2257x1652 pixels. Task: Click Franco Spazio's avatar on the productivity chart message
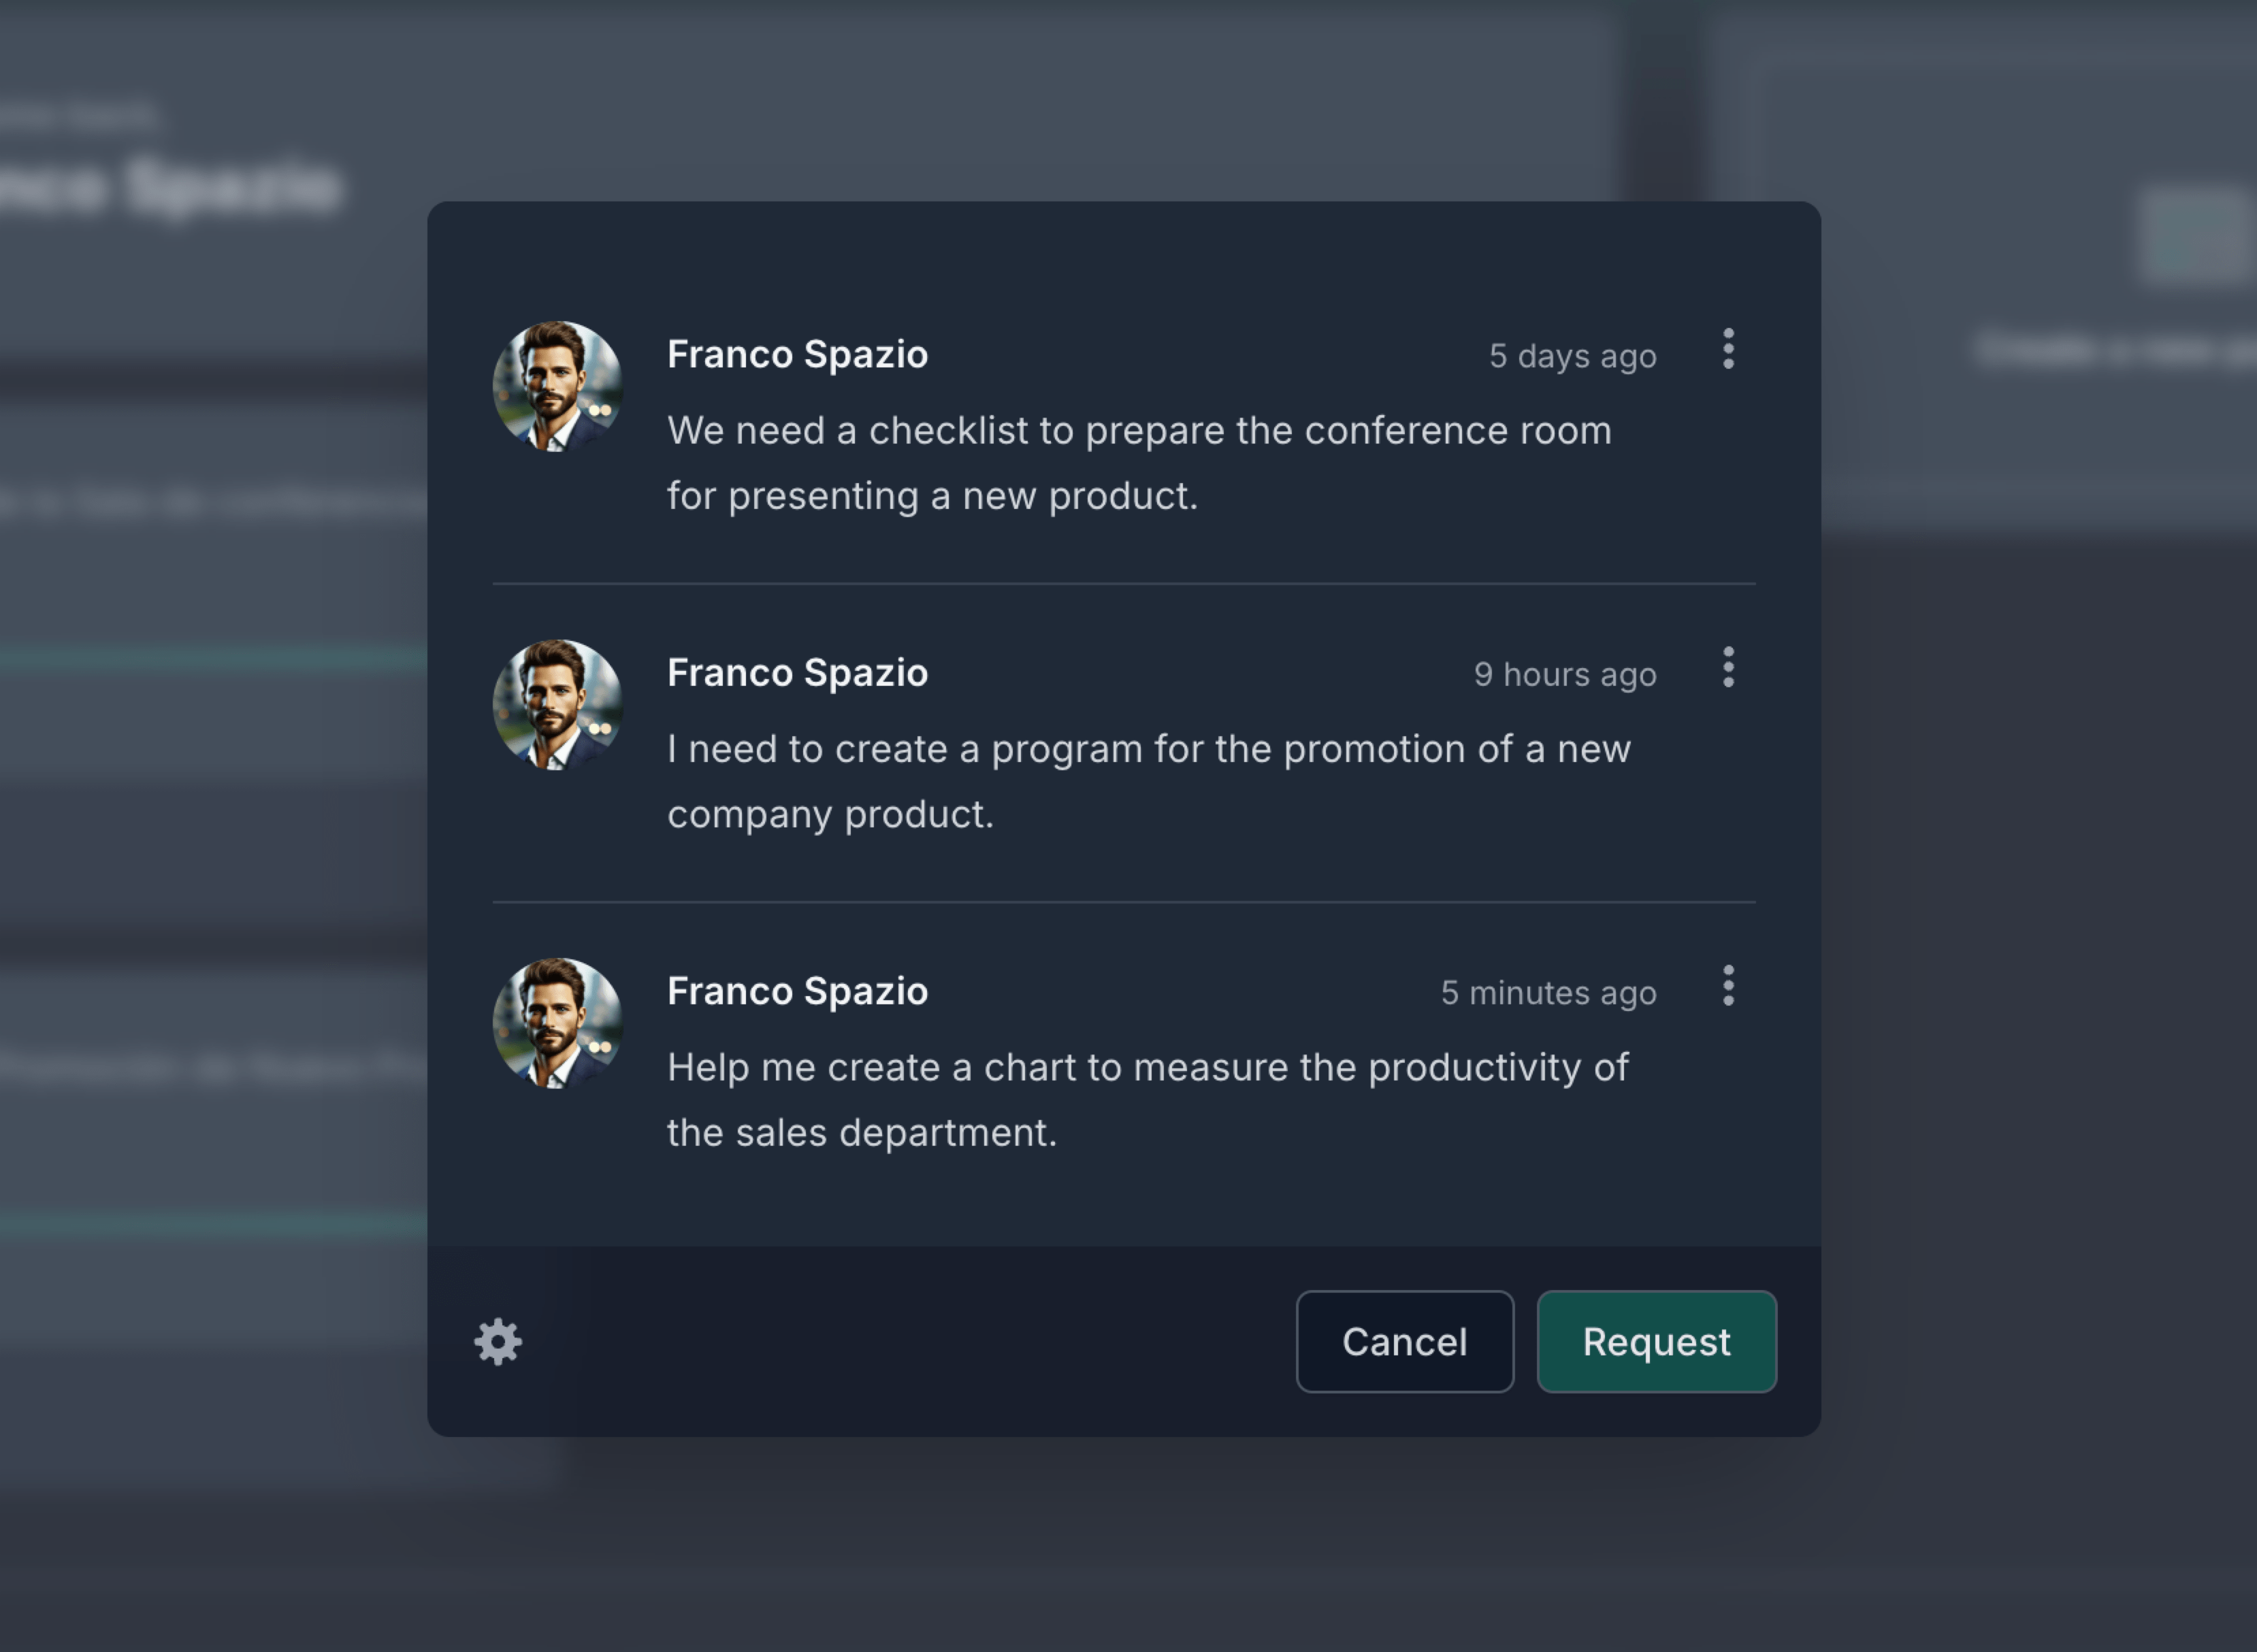point(557,1023)
